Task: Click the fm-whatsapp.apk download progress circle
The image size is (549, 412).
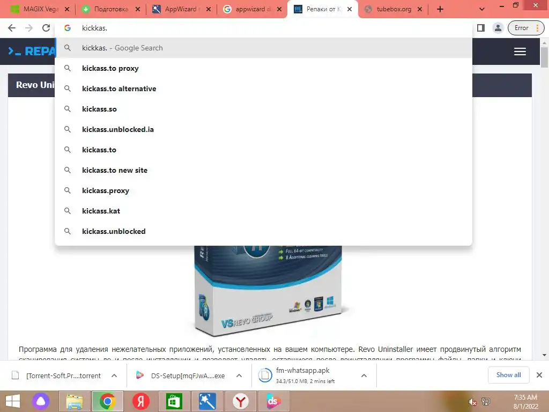Action: point(265,375)
